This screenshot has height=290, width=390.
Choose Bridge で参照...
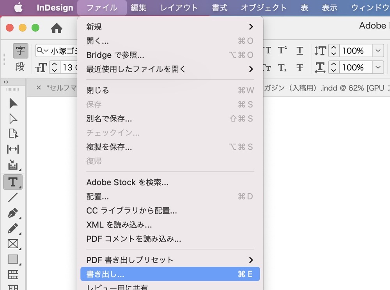(170, 55)
